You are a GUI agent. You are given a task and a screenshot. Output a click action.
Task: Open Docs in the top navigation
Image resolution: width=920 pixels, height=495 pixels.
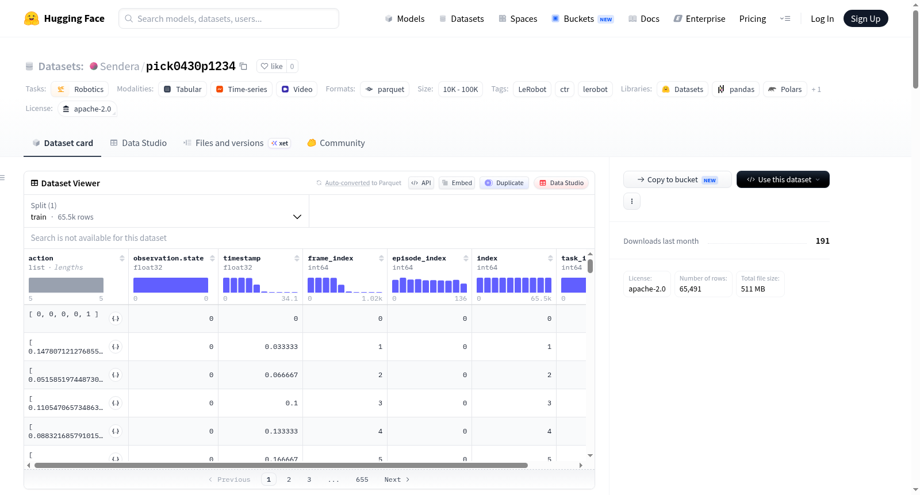click(x=644, y=18)
